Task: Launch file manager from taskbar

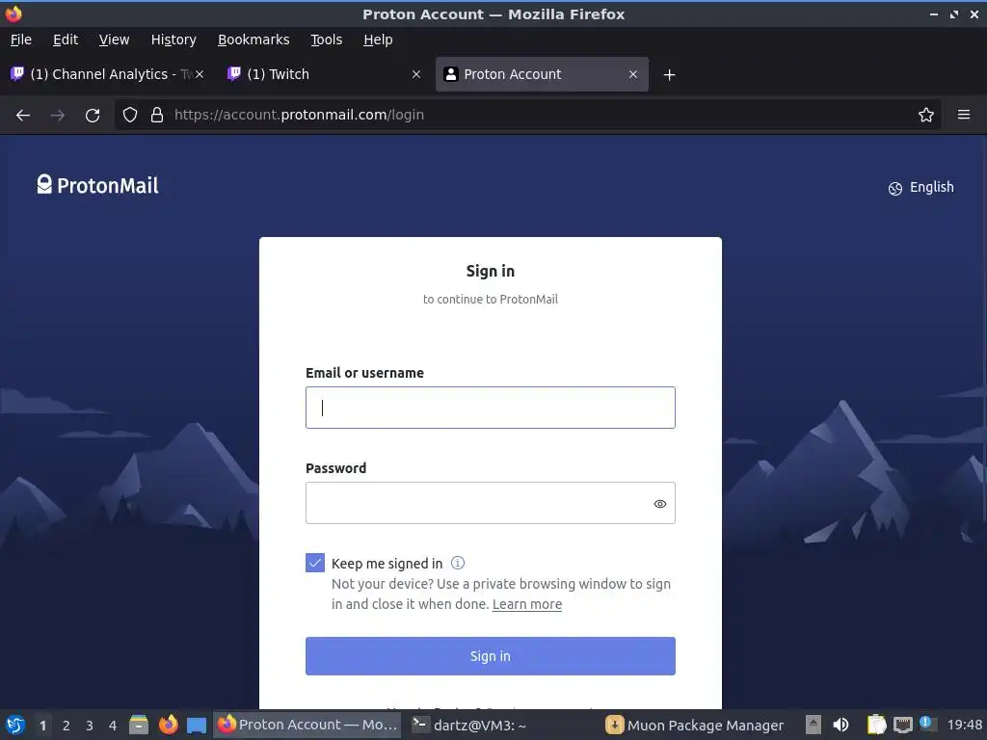Action: (x=139, y=725)
